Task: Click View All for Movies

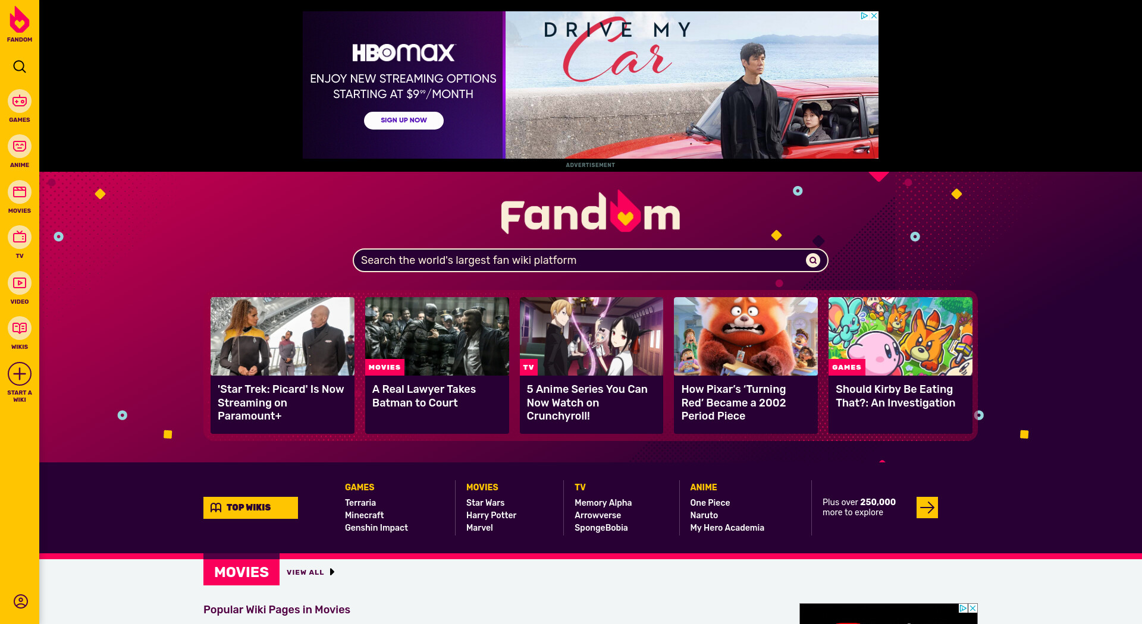Action: (305, 572)
